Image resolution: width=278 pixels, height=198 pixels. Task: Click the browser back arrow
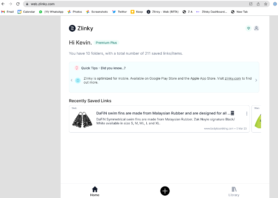3,4
